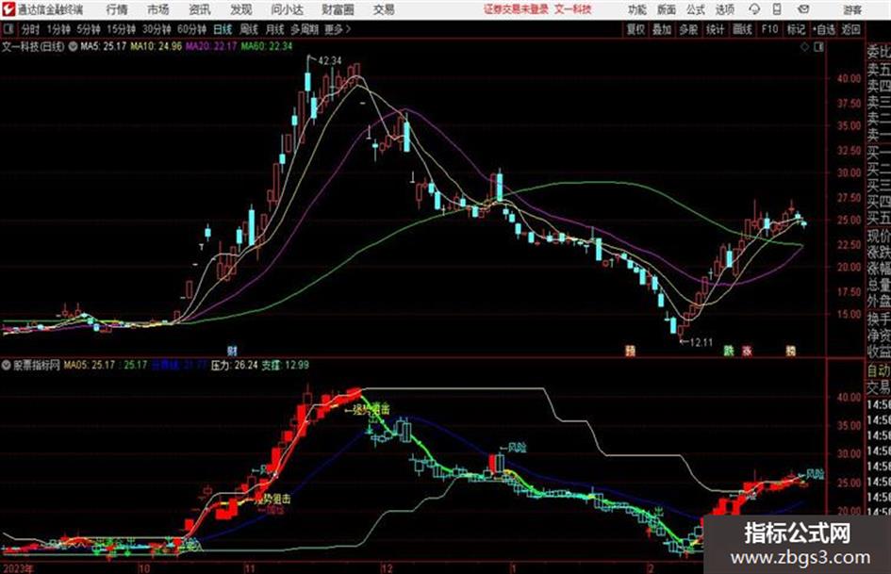Open the mobile phone icon in title bar

click(x=777, y=9)
